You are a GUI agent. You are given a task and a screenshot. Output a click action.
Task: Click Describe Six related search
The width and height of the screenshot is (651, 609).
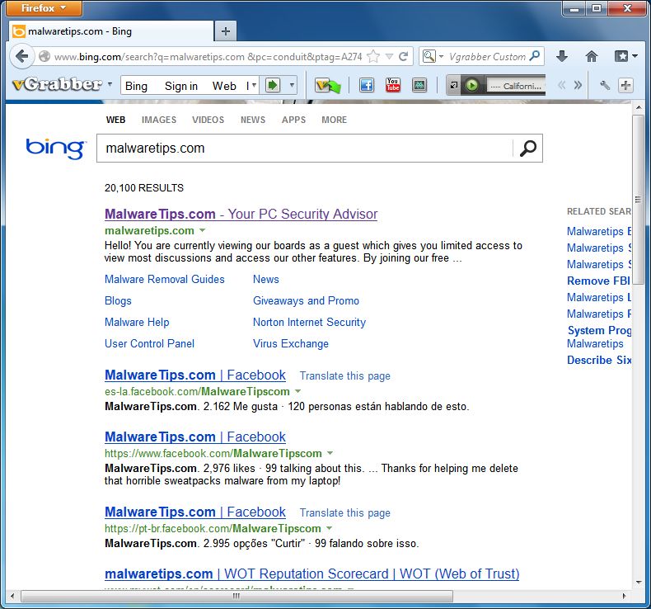[599, 360]
